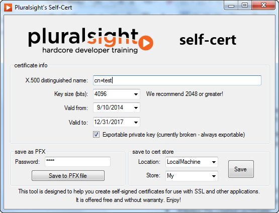Click the "Vald from:" label
The height and width of the screenshot is (213, 279).
[x=76, y=108]
